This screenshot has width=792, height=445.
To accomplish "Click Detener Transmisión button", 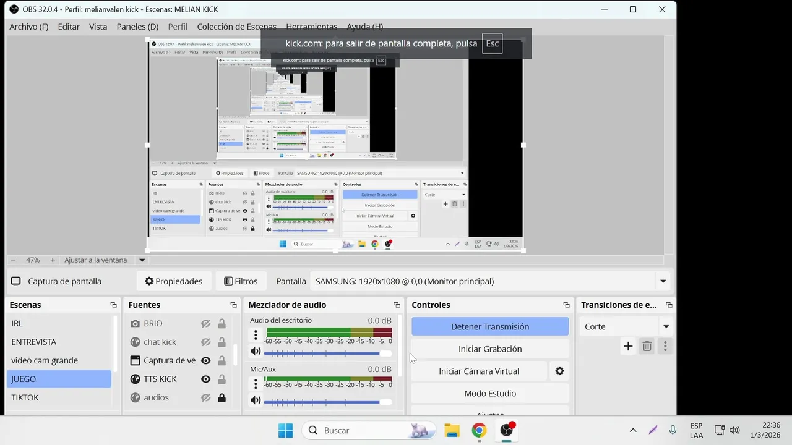I will [x=490, y=326].
